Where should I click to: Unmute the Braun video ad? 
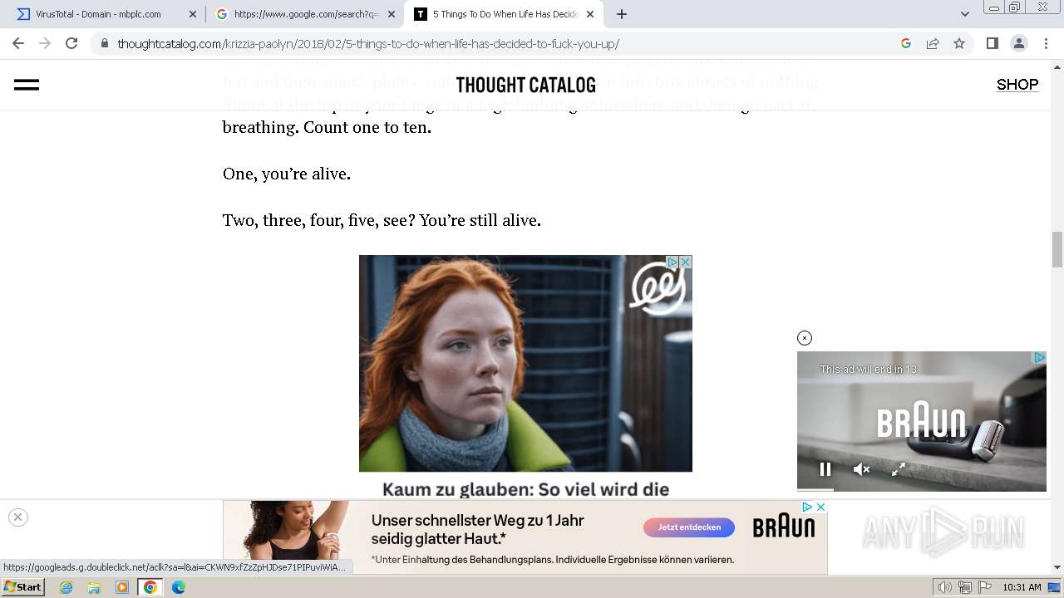click(862, 469)
